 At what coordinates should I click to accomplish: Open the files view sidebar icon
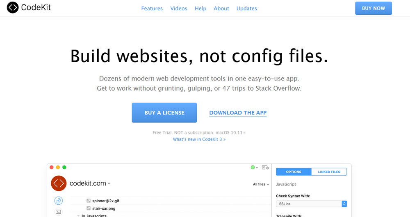click(59, 201)
